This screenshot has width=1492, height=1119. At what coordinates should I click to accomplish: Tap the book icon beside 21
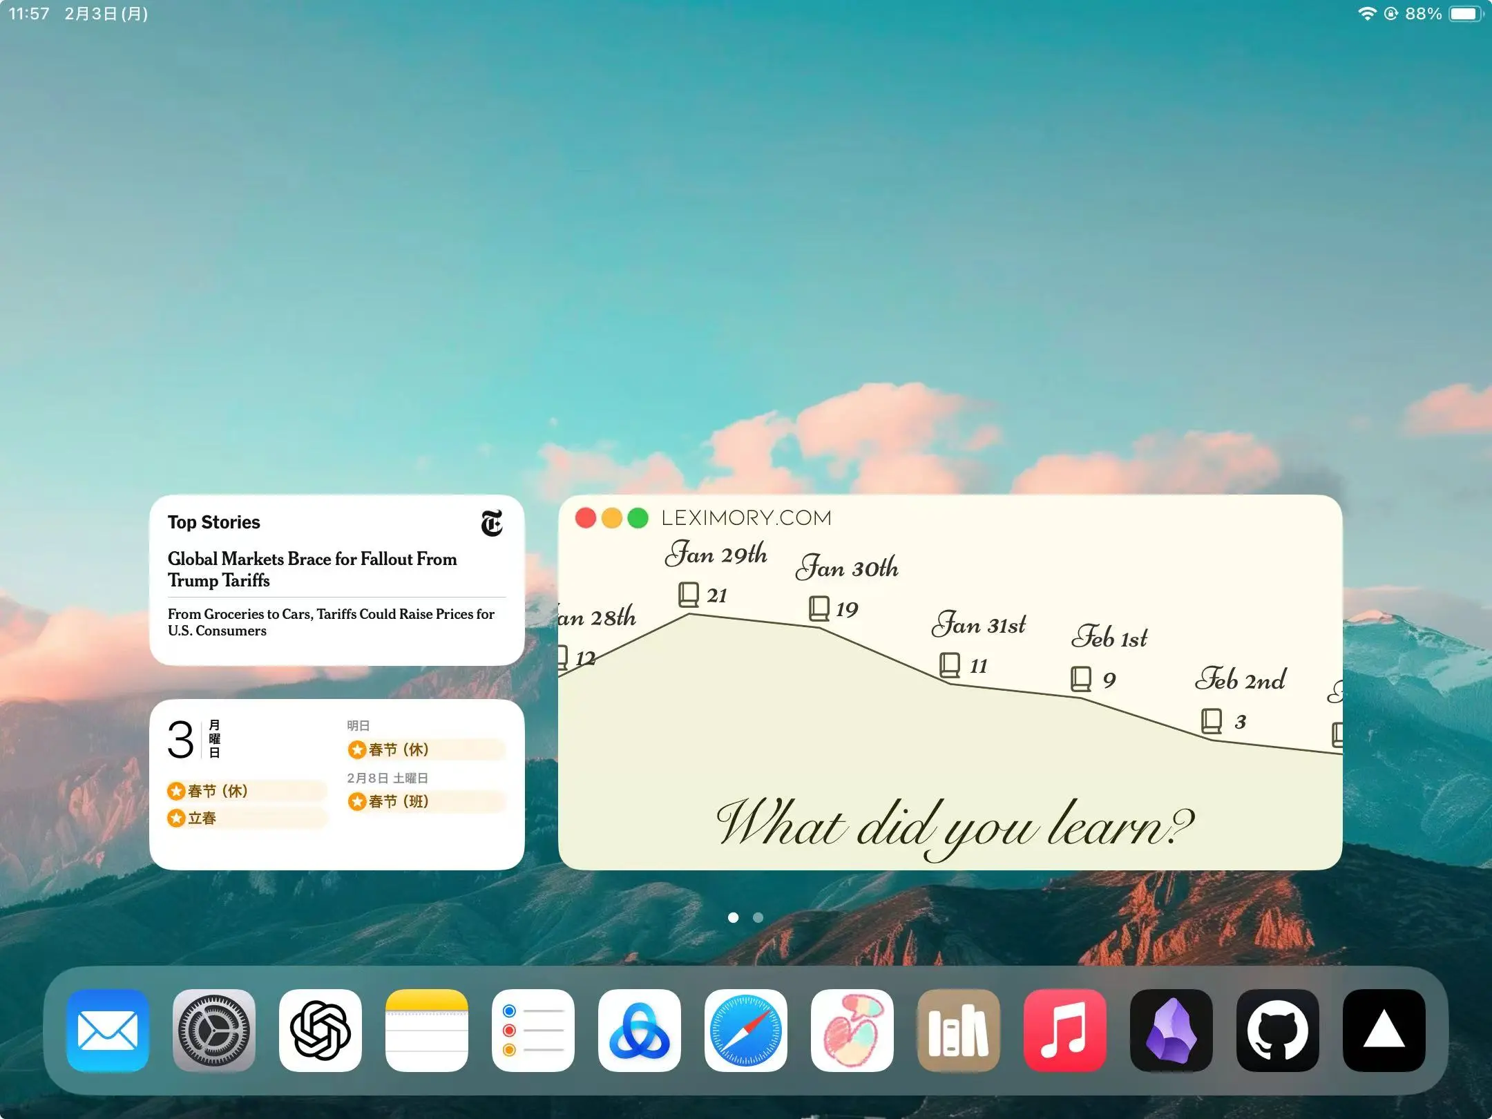[689, 595]
